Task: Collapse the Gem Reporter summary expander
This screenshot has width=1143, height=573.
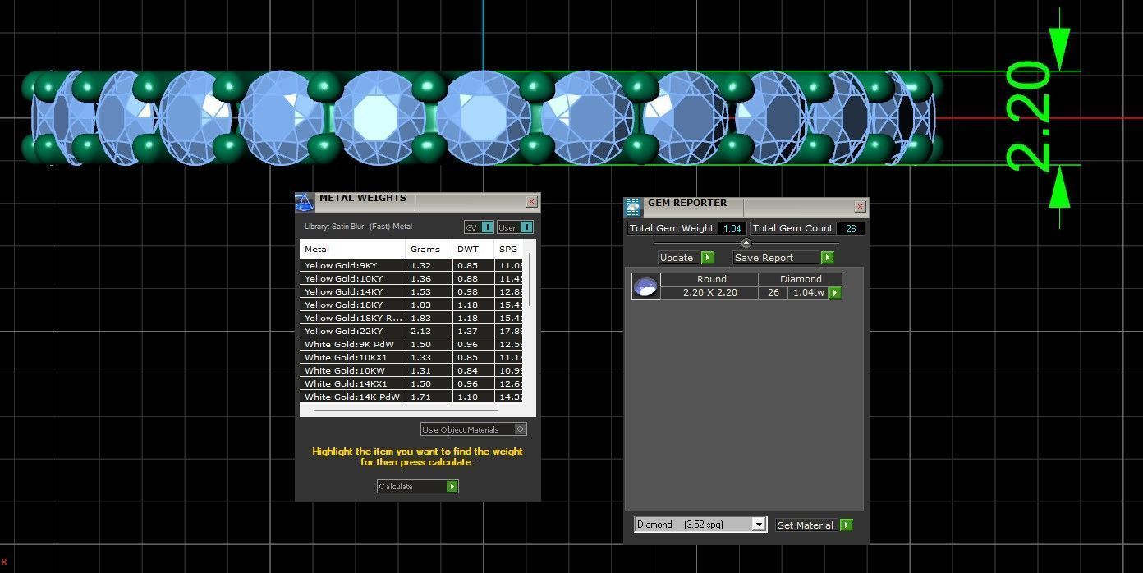Action: pyautogui.click(x=746, y=243)
